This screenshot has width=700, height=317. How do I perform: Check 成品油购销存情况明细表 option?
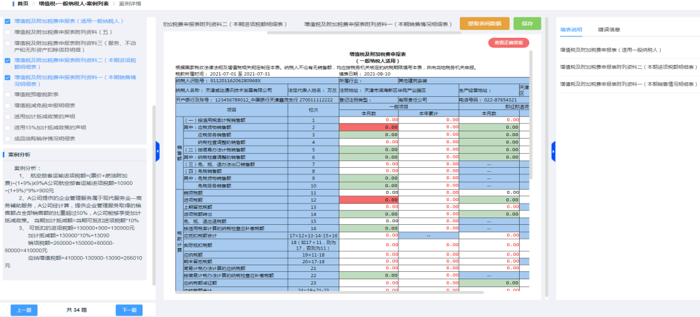click(7, 138)
